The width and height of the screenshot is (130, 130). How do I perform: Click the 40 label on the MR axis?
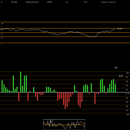tap(127, 86)
